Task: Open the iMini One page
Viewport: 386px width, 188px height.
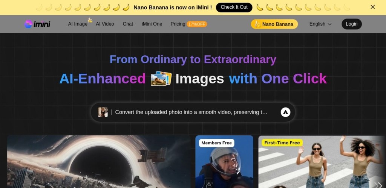Action: [x=152, y=24]
